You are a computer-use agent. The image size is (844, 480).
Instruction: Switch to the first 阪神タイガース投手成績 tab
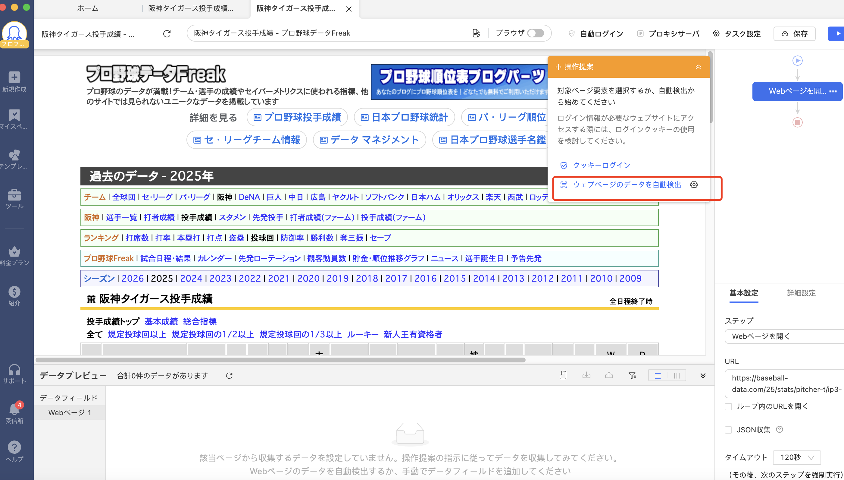tap(191, 8)
